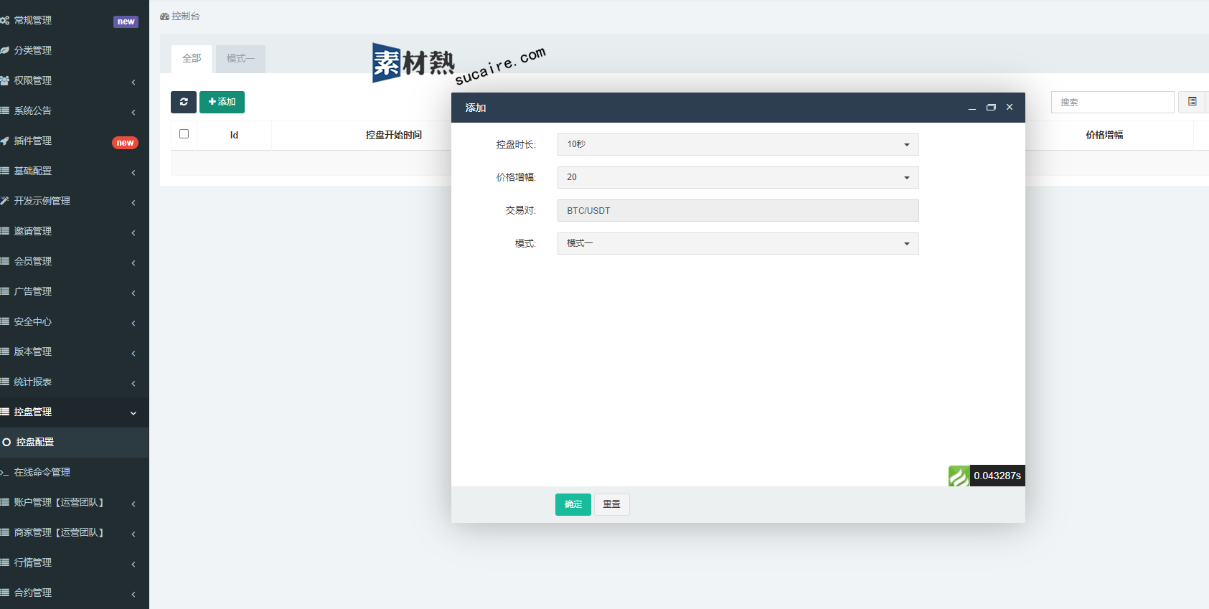Switch to the 模式一 tab
1209x609 pixels.
pyautogui.click(x=240, y=59)
